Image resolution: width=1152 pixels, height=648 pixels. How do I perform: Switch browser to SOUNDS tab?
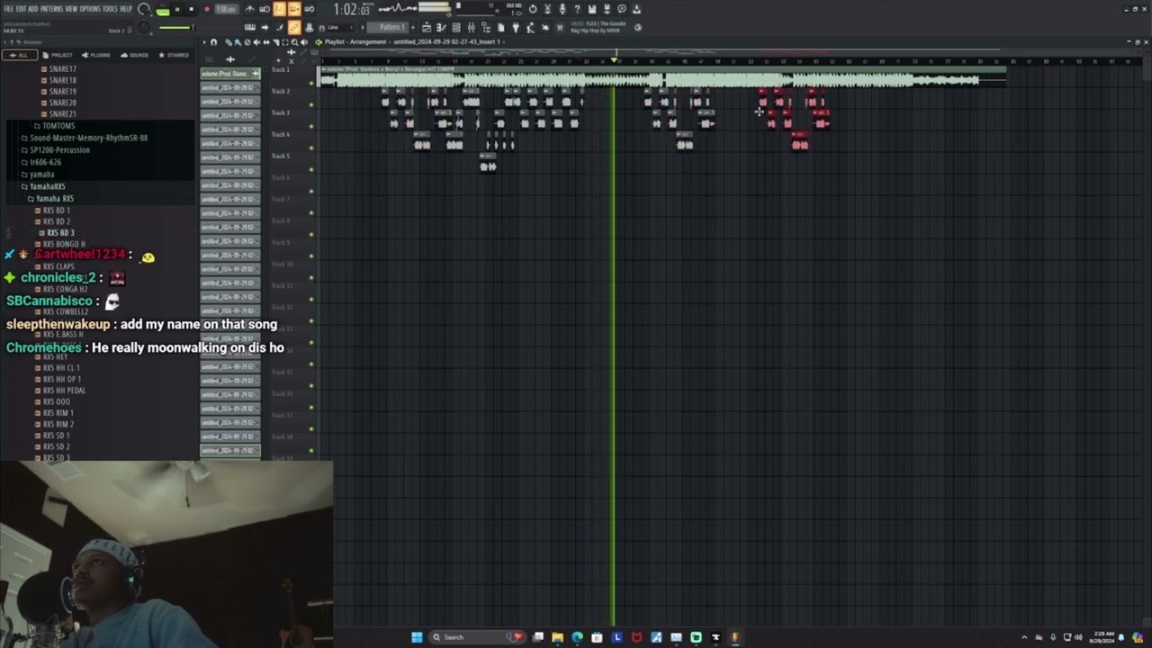tap(134, 55)
